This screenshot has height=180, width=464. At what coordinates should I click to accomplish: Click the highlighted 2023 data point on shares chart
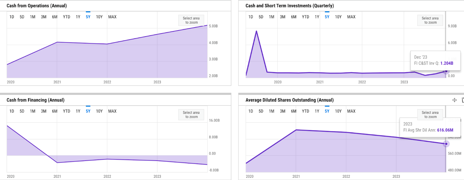[446, 144]
